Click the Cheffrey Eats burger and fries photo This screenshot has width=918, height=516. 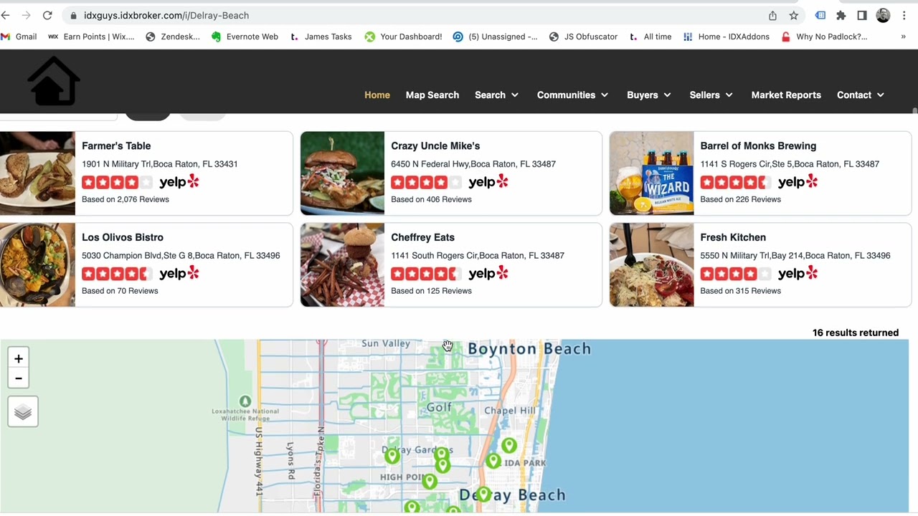pos(342,265)
